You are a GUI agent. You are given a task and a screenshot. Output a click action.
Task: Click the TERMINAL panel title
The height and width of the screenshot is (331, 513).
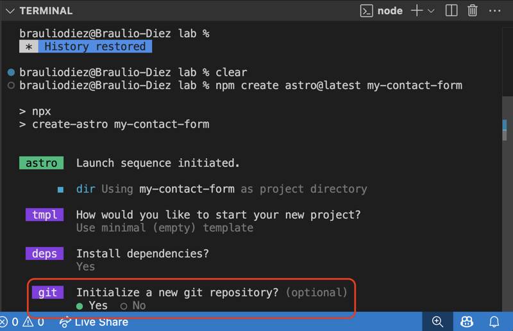pyautogui.click(x=46, y=11)
